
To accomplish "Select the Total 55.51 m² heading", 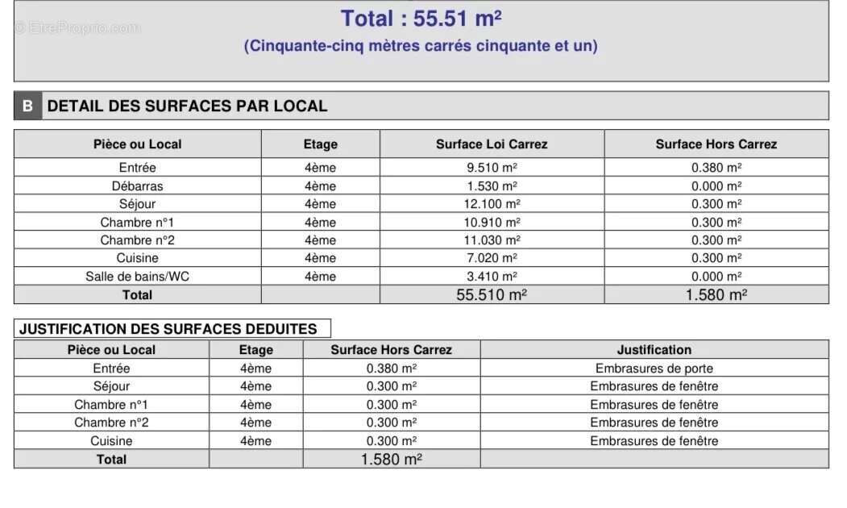I will (421, 19).
